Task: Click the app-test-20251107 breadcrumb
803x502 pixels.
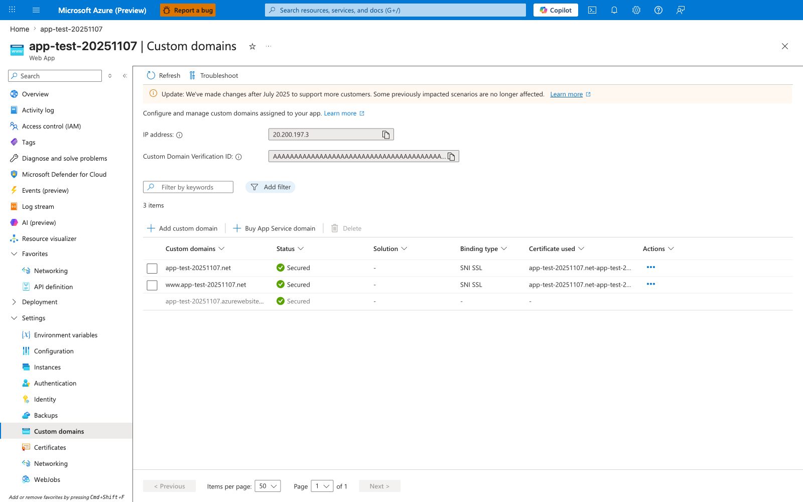Action: 71,29
